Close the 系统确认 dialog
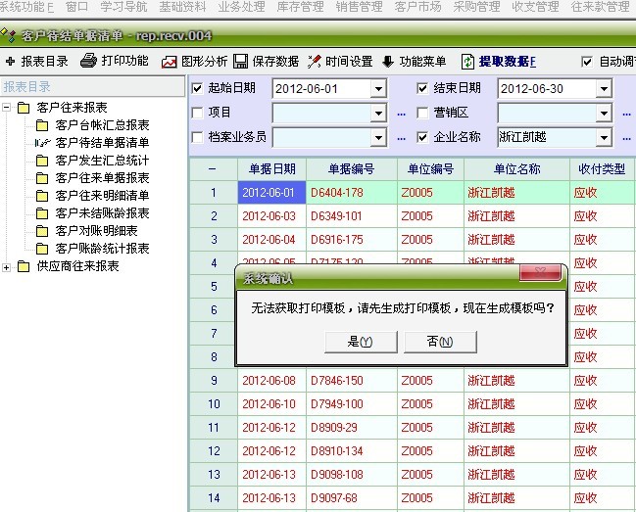This screenshot has width=636, height=512. [539, 275]
